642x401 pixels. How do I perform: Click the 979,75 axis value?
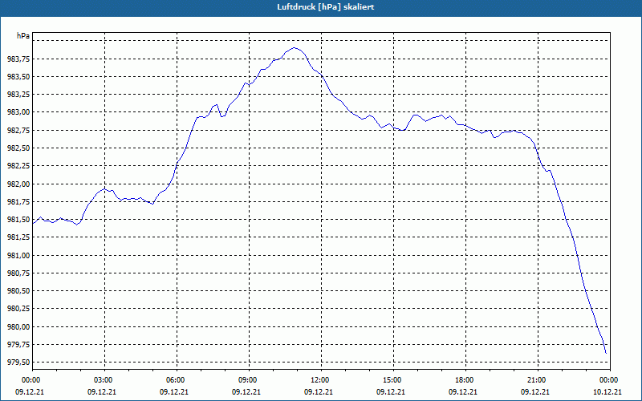[x=18, y=345]
